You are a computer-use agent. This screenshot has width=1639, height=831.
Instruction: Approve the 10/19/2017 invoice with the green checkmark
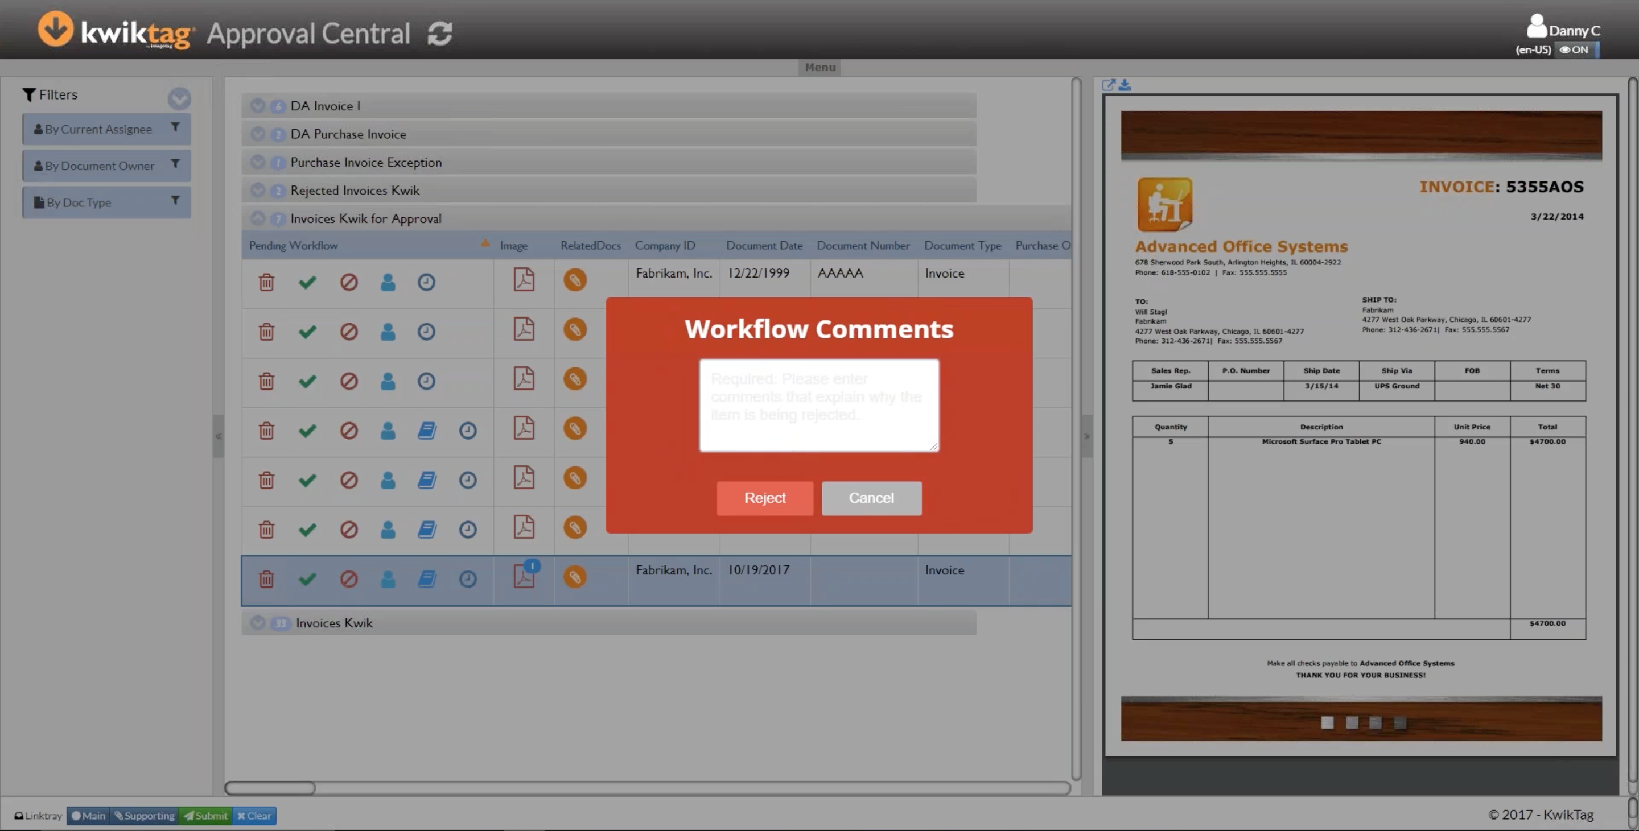307,579
